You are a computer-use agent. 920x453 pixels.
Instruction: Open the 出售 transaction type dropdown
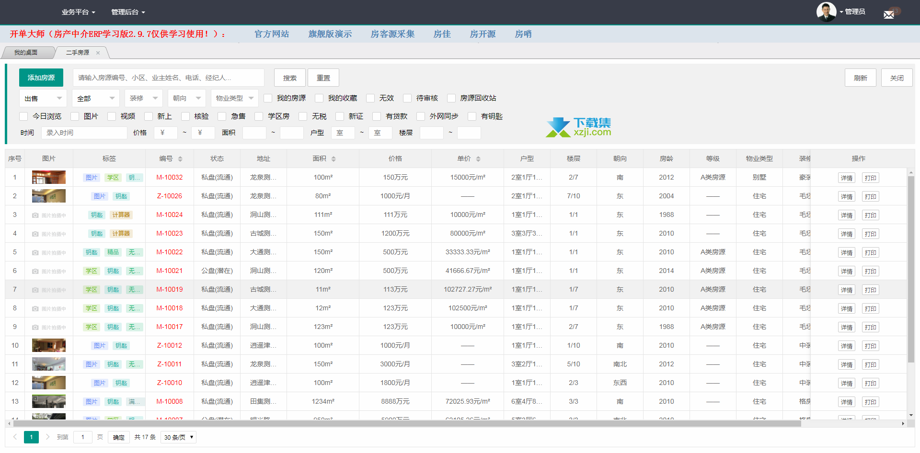(x=43, y=98)
